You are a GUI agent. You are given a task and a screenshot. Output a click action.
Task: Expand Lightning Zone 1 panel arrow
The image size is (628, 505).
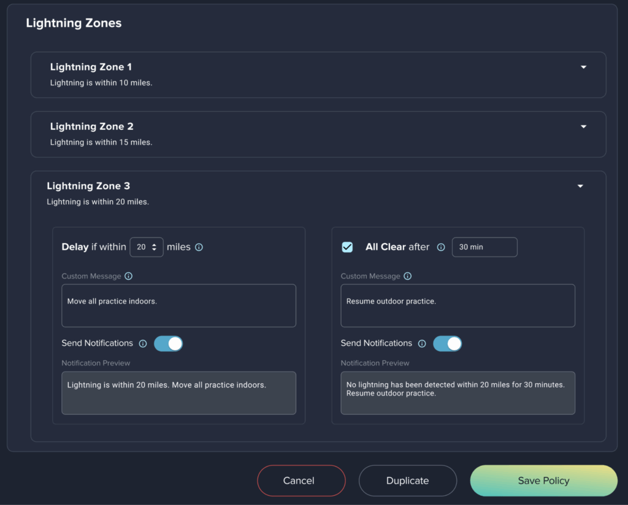click(x=583, y=67)
